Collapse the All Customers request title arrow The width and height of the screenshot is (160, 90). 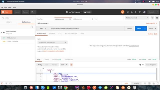click(37, 23)
